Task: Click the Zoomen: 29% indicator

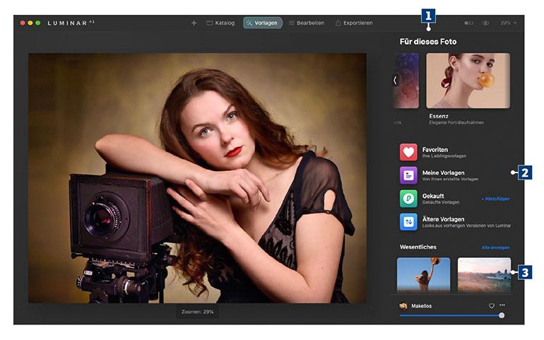Action: tap(197, 312)
